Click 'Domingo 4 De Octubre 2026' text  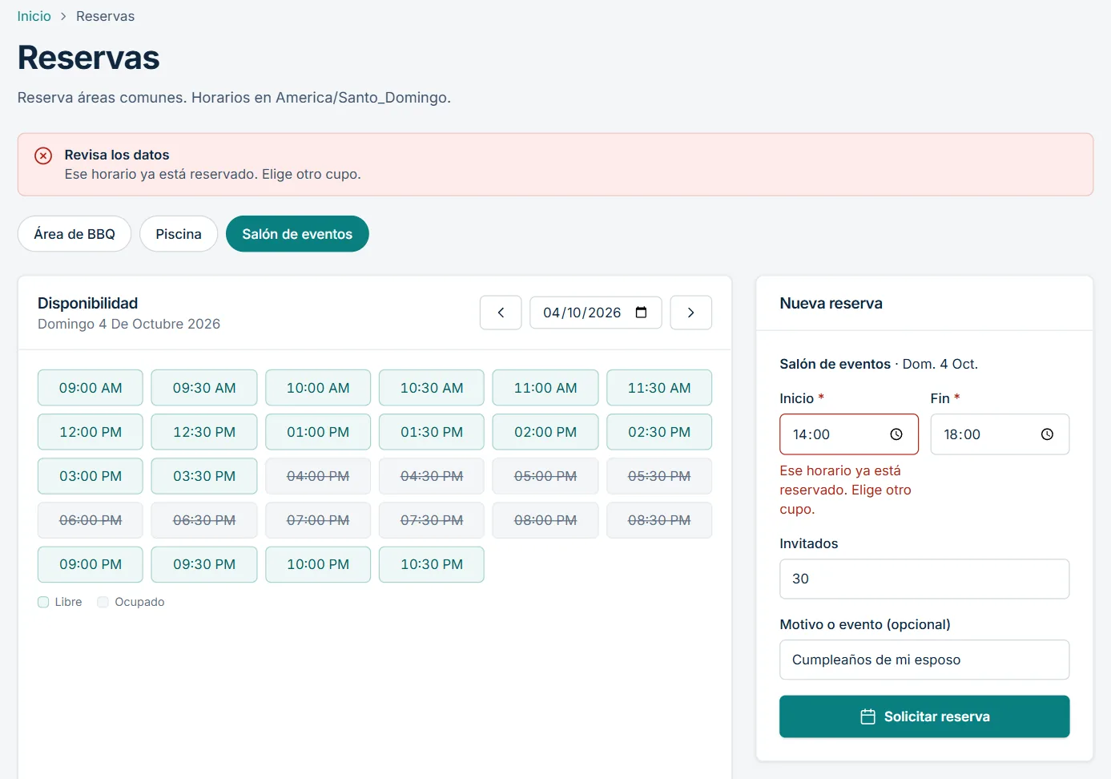click(129, 324)
